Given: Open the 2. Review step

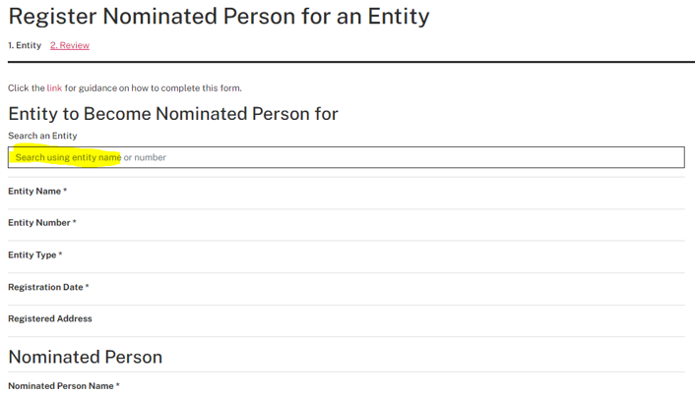Looking at the screenshot, I should coord(70,45).
